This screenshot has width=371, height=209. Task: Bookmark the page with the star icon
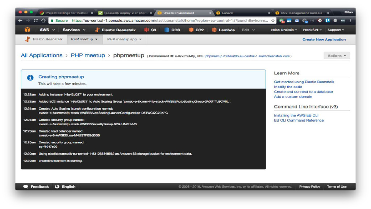[273, 21]
